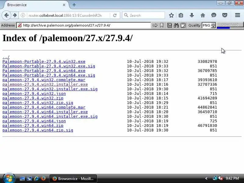Open palemoon-27.9.4.win64.zip.sig link
Image resolution: width=244 pixels, height=183 pixels.
(x=38, y=130)
